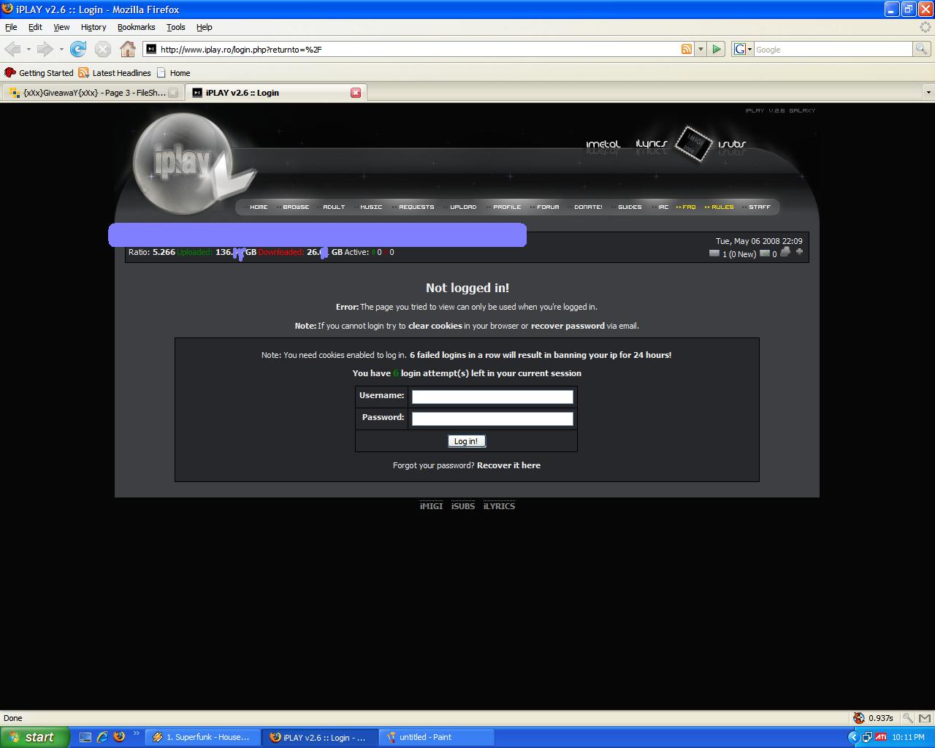Open the browser Home page icon
This screenshot has width=935, height=748.
click(128, 49)
